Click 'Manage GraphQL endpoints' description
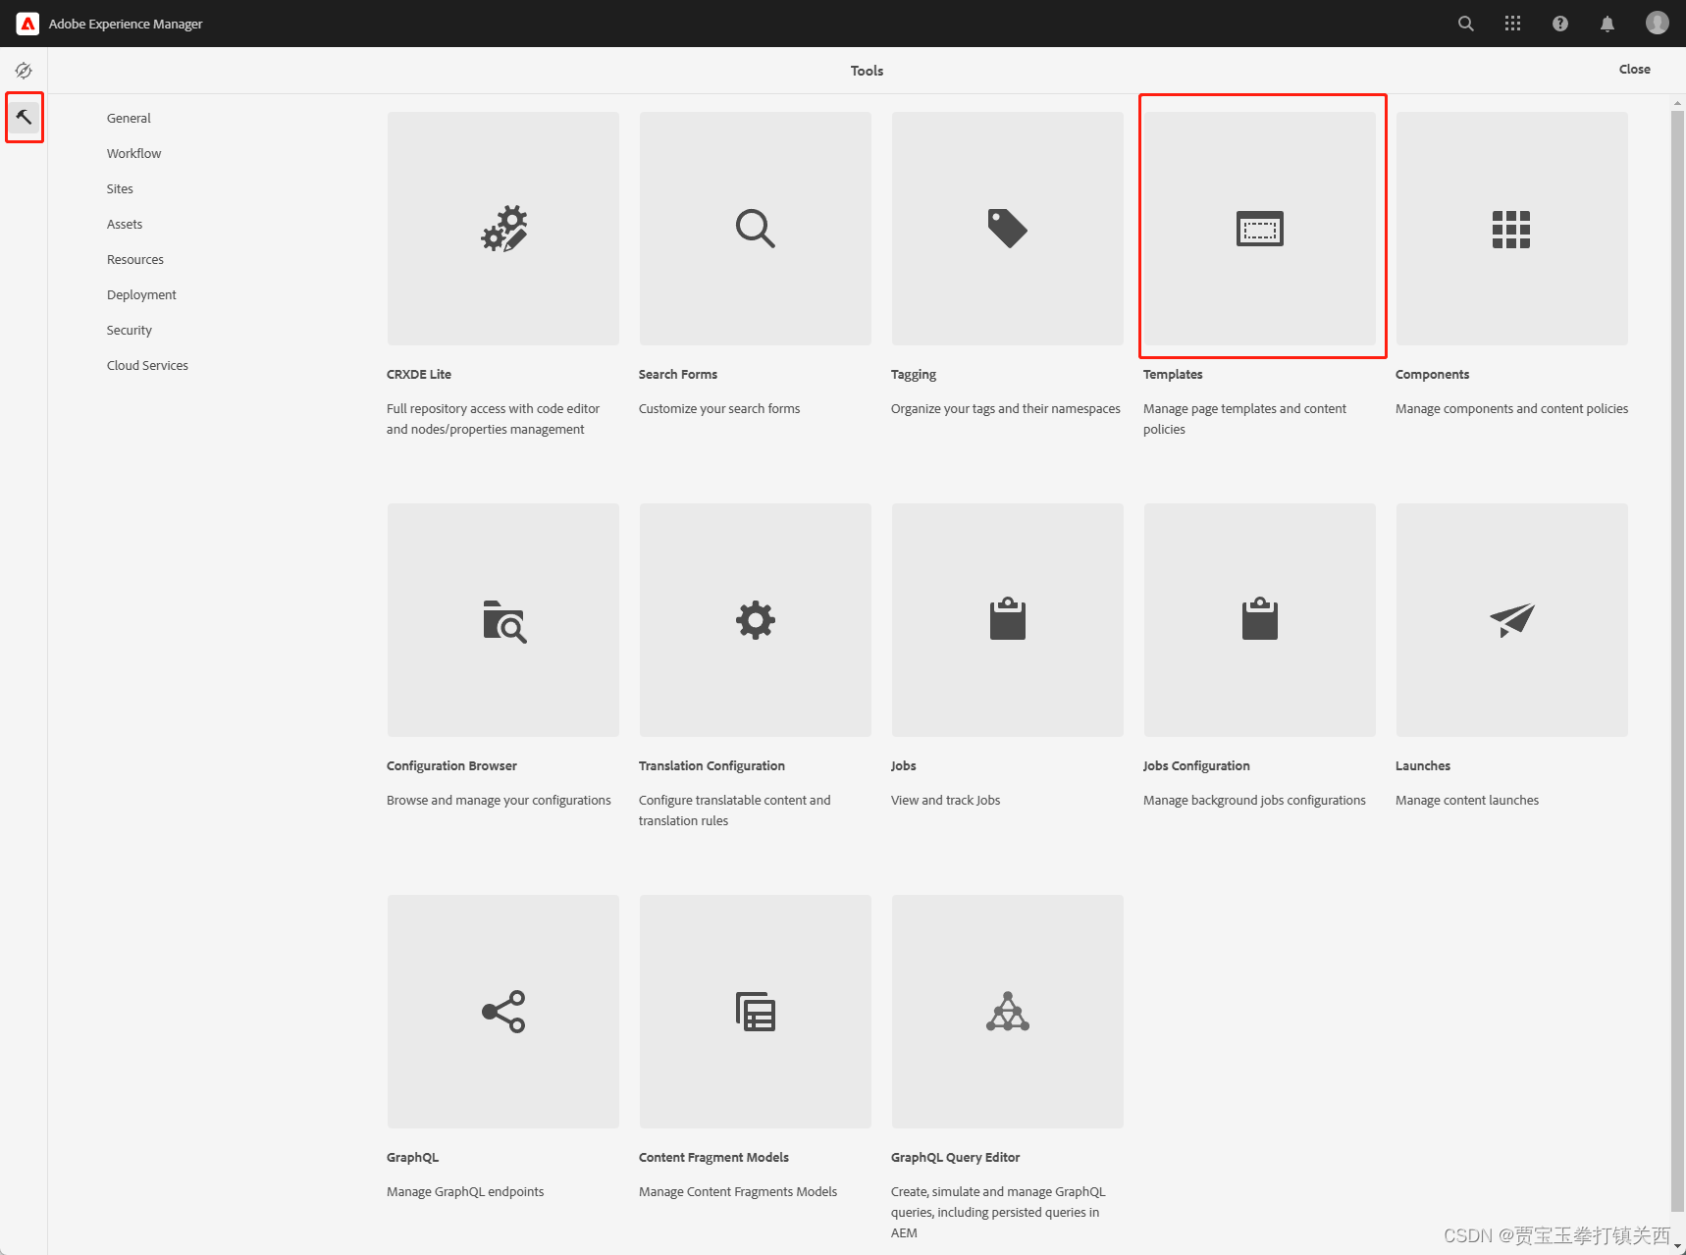Screen dimensions: 1686x1255 click(x=465, y=1192)
